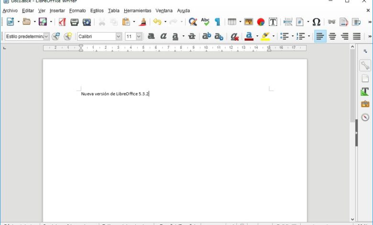The width and height of the screenshot is (373, 225).
Task: Open Print Preview
Action: tap(87, 22)
